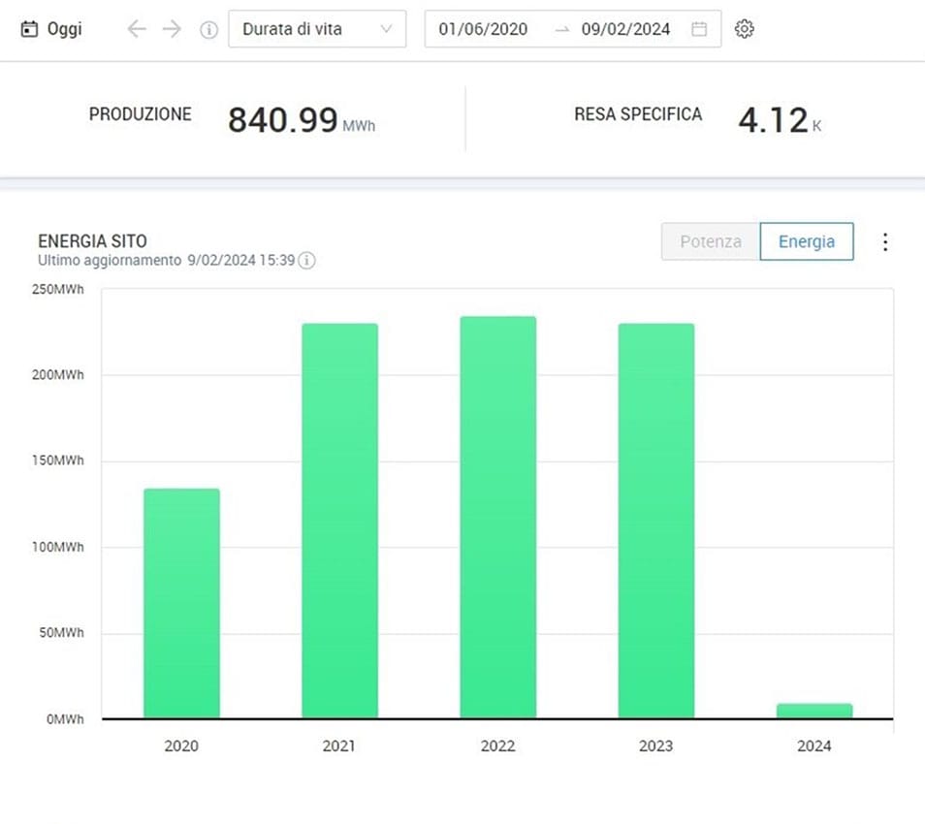
Task: Select the small 2024 energy bar
Action: pyautogui.click(x=813, y=711)
